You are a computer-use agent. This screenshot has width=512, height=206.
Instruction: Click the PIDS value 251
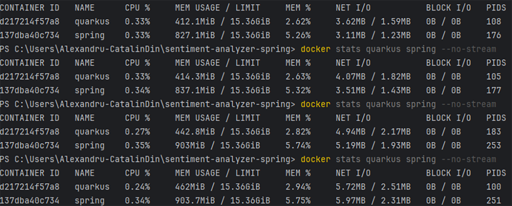[494, 200]
